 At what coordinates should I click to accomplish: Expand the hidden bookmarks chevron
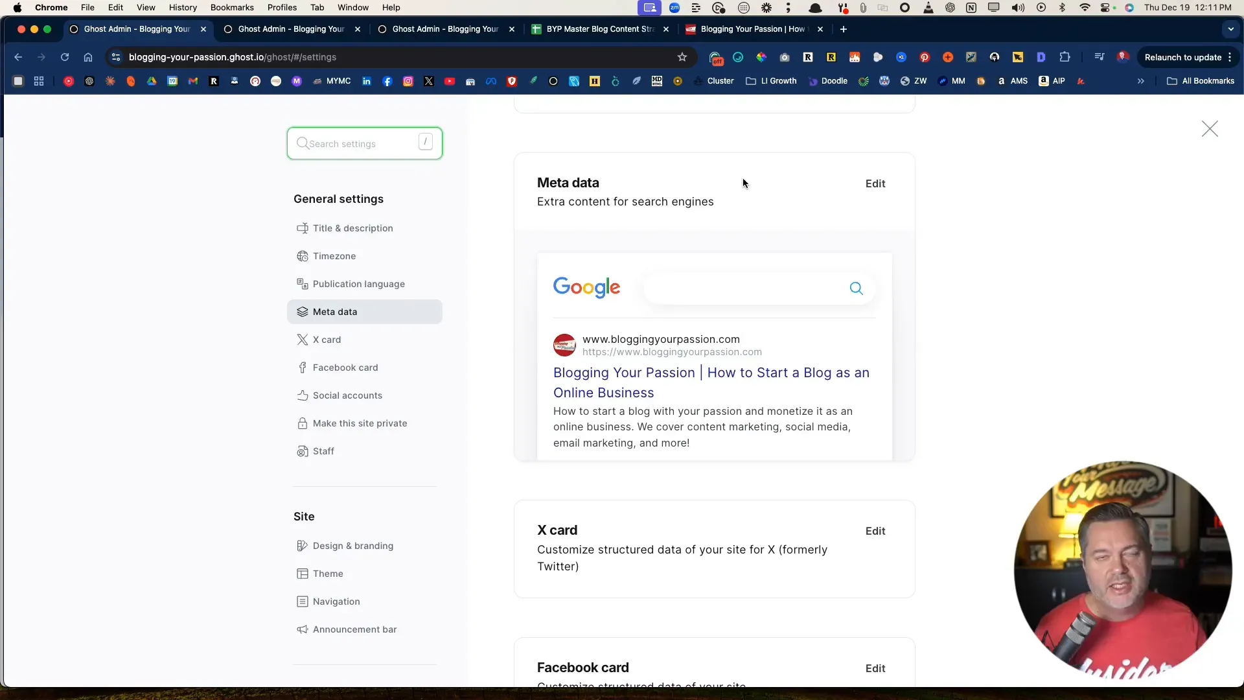point(1140,81)
